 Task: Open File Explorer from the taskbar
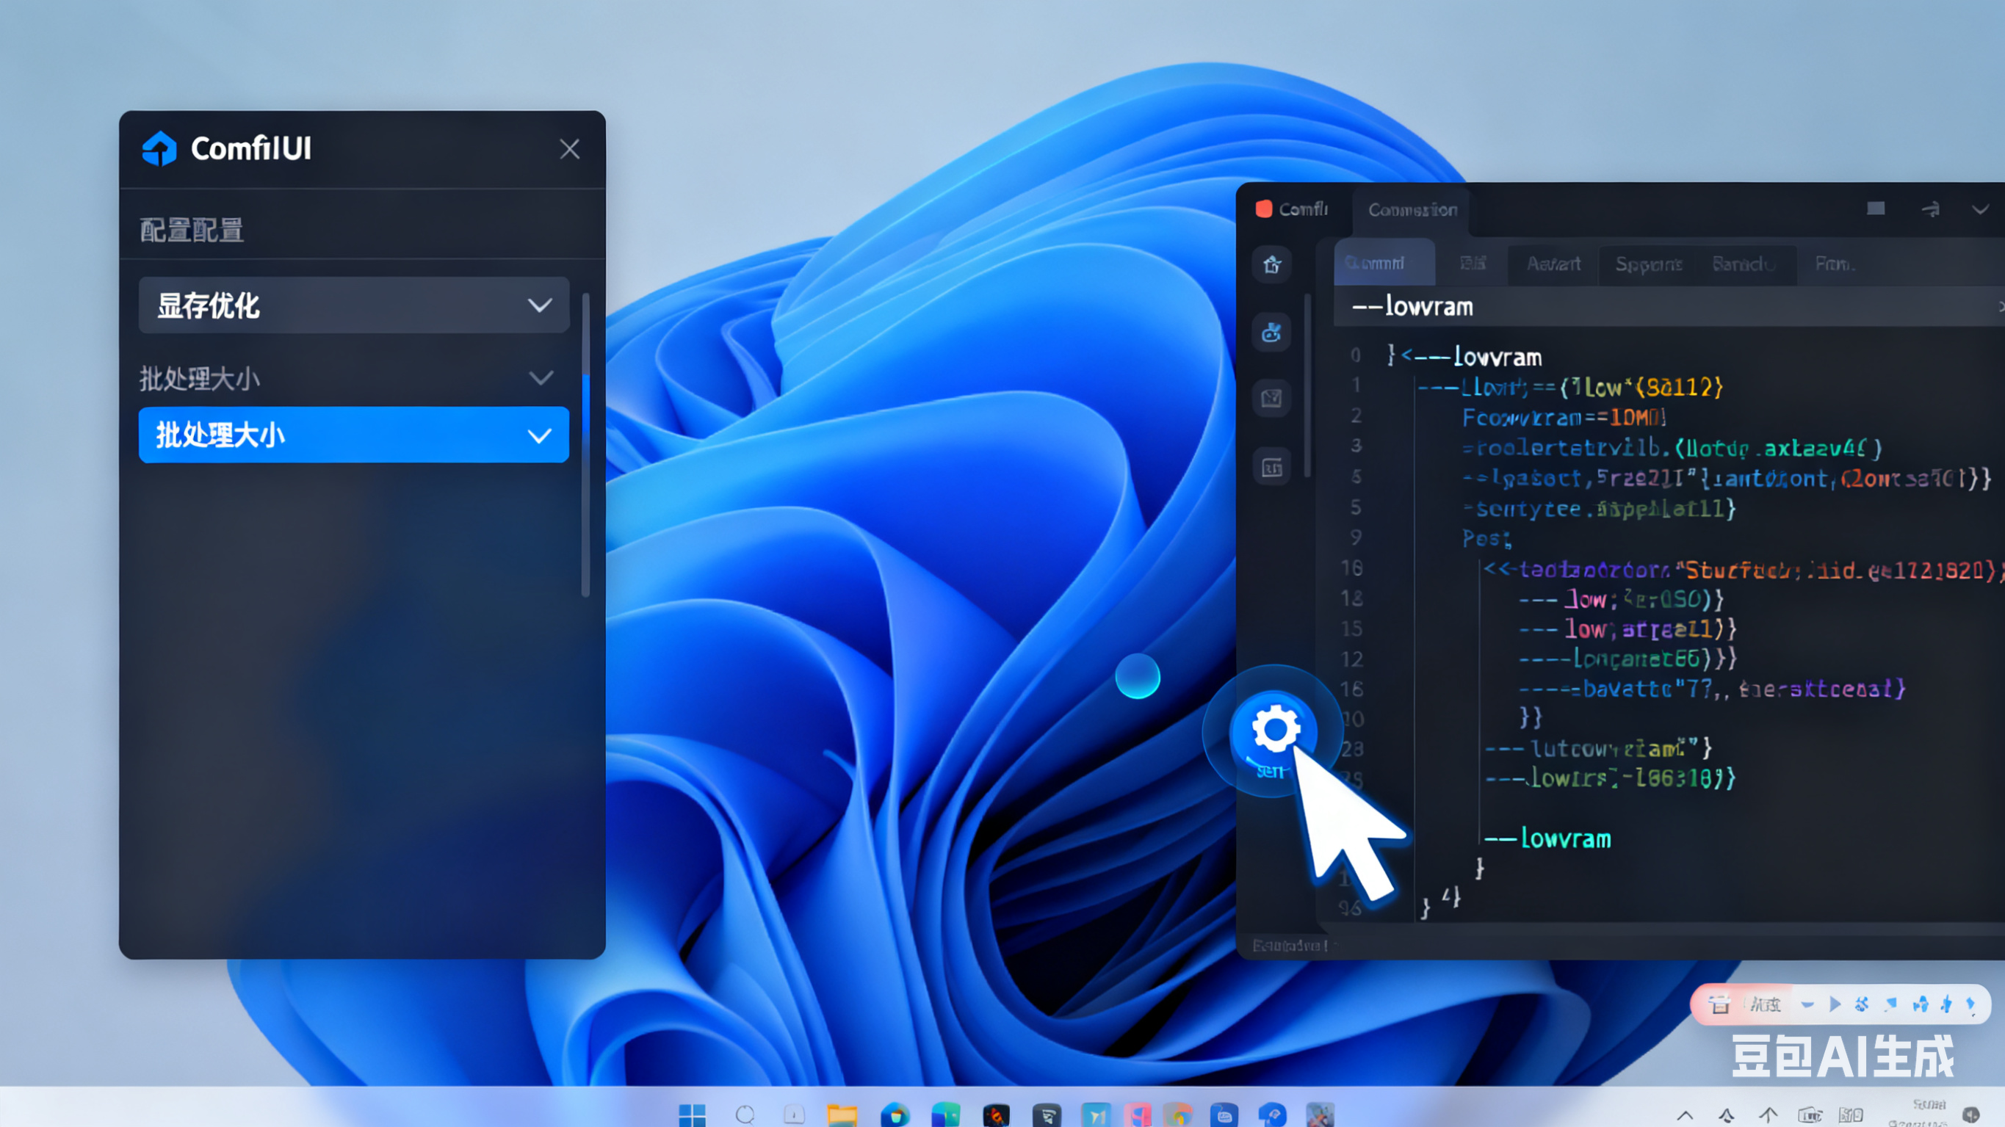[x=842, y=1115]
